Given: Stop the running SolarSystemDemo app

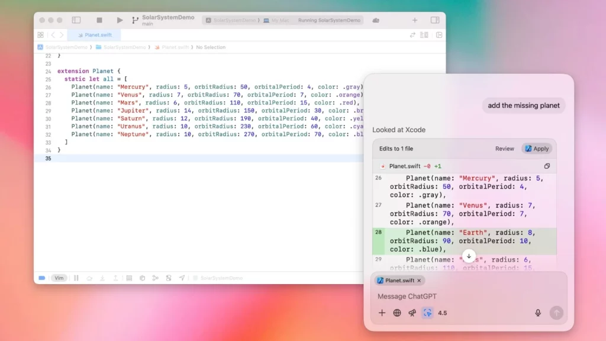Looking at the screenshot, I should [99, 20].
